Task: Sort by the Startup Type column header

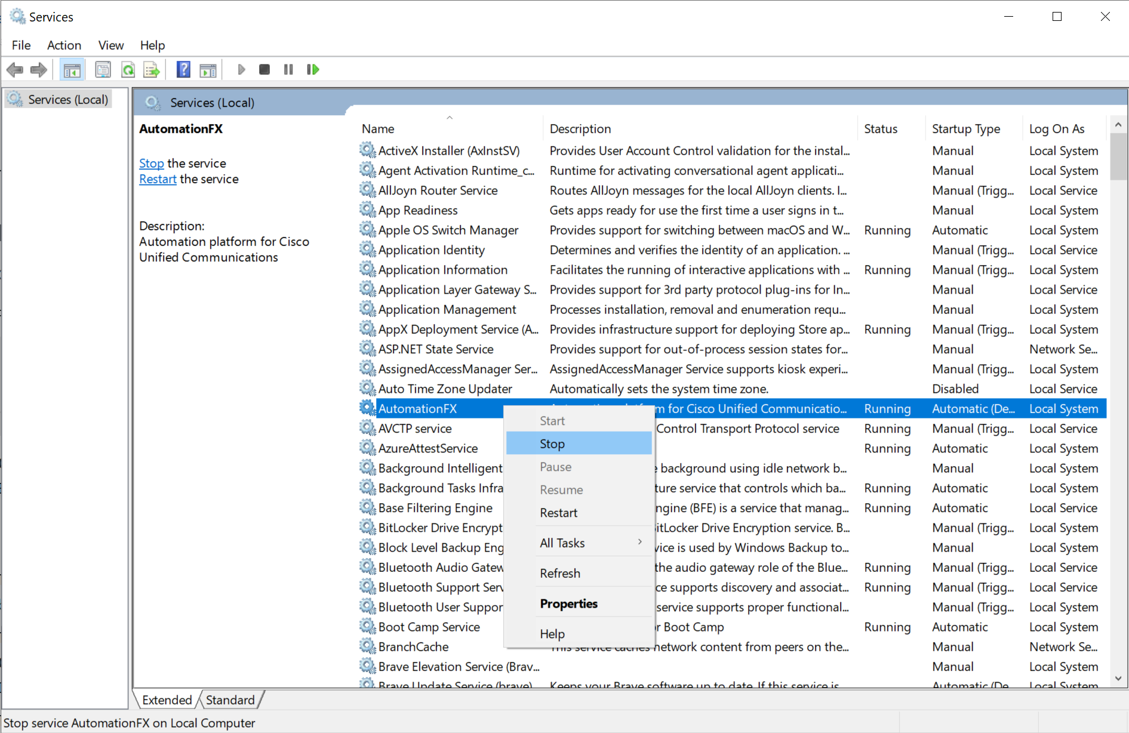Action: tap(974, 128)
